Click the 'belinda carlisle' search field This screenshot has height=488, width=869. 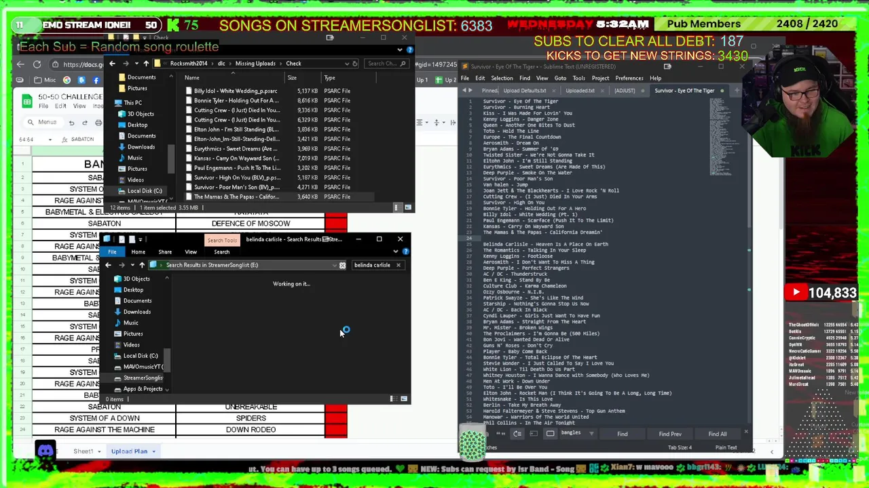pos(372,265)
